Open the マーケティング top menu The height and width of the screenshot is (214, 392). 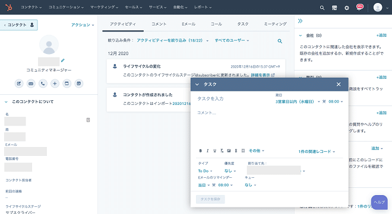(x=105, y=7)
